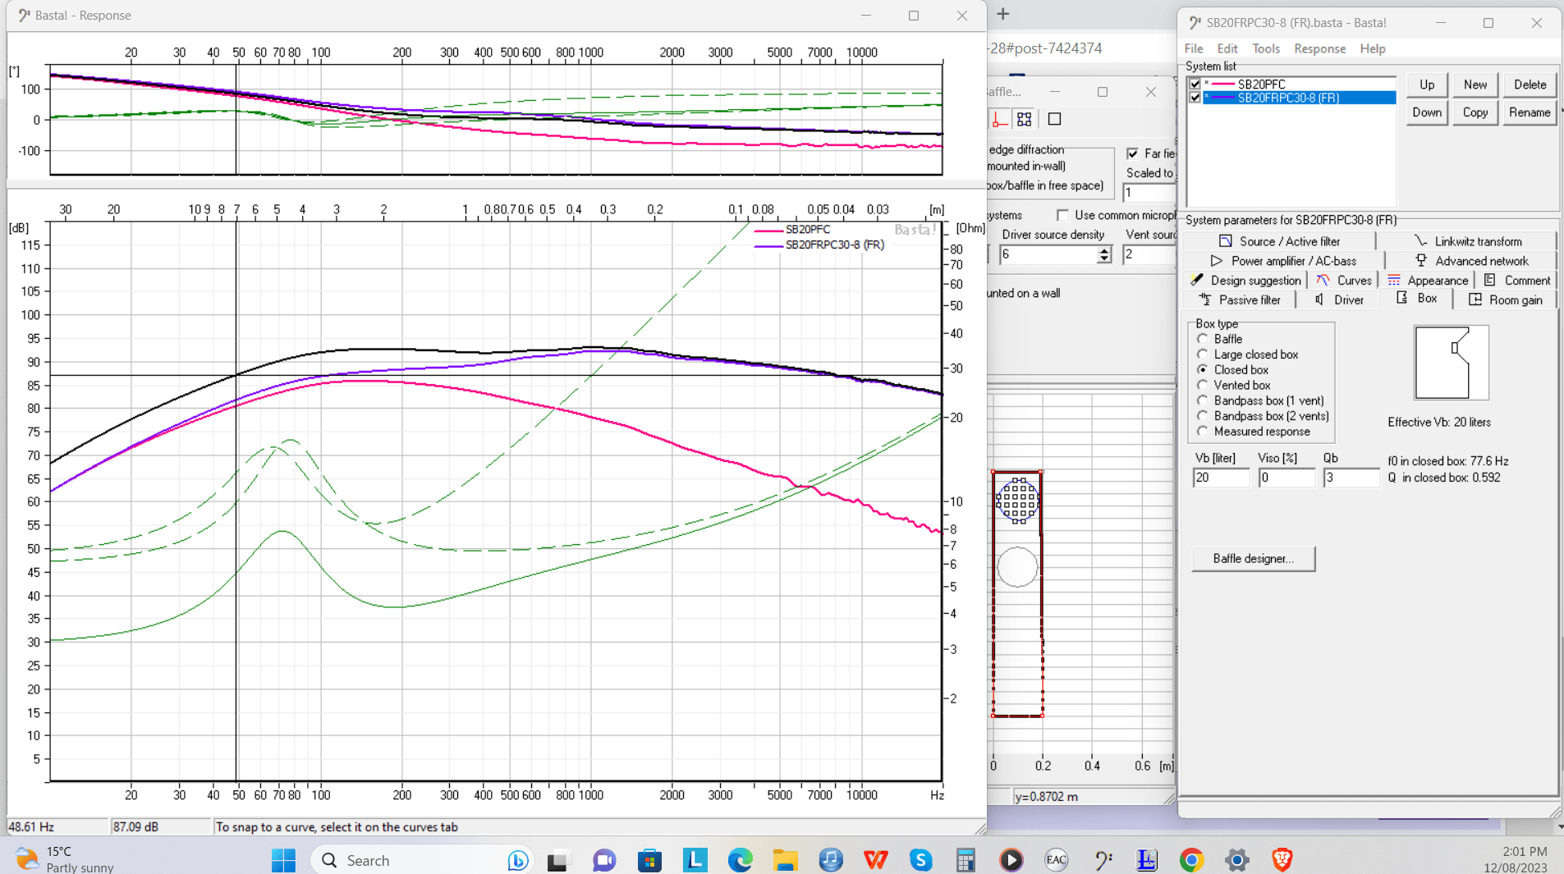The width and height of the screenshot is (1564, 874).
Task: Open the Basta! bass clef taskbar icon
Action: (x=1103, y=860)
